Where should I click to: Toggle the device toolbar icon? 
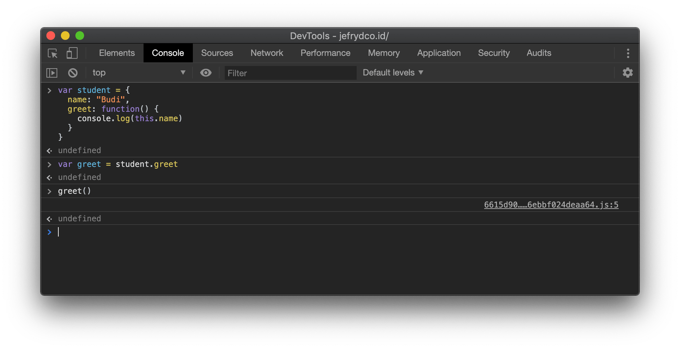click(72, 53)
